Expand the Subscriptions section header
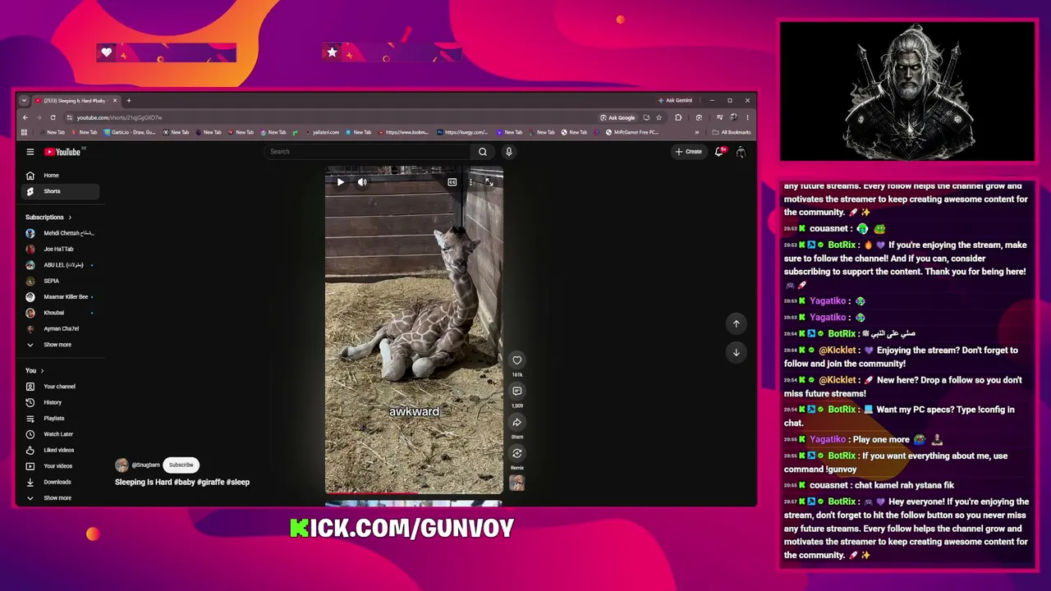Viewport: 1051px width, 591px height. pyautogui.click(x=48, y=218)
